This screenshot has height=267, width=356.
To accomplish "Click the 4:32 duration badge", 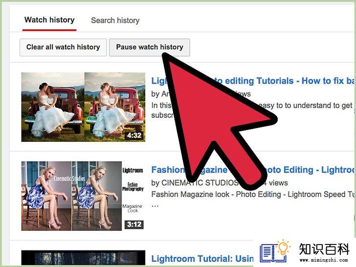I will coord(134,135).
